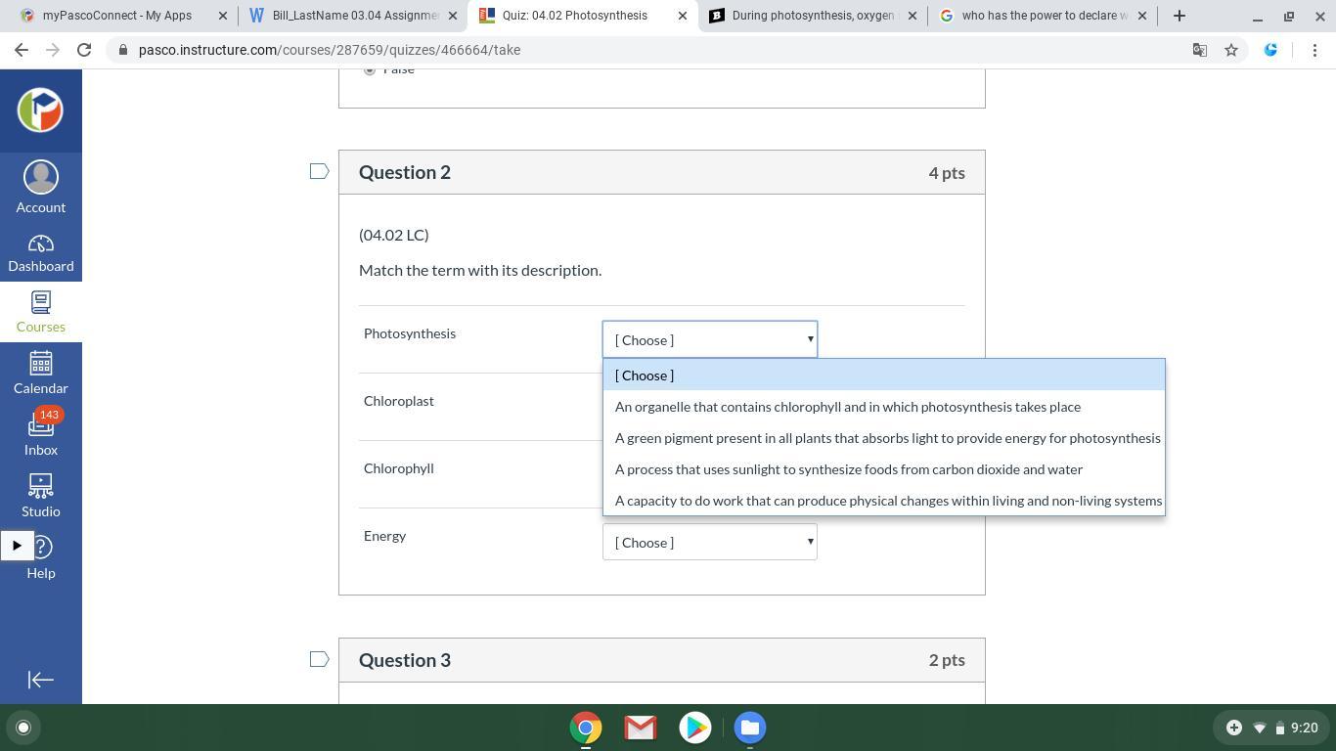The width and height of the screenshot is (1336, 751).
Task: Open the translate page icon
Action: click(1200, 50)
